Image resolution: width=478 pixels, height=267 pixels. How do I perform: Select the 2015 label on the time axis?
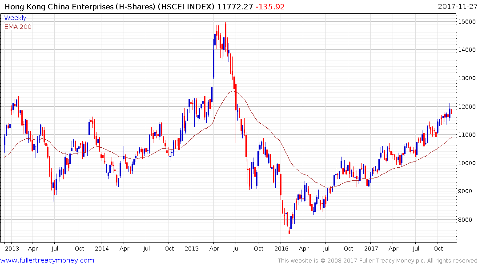[x=192, y=248]
